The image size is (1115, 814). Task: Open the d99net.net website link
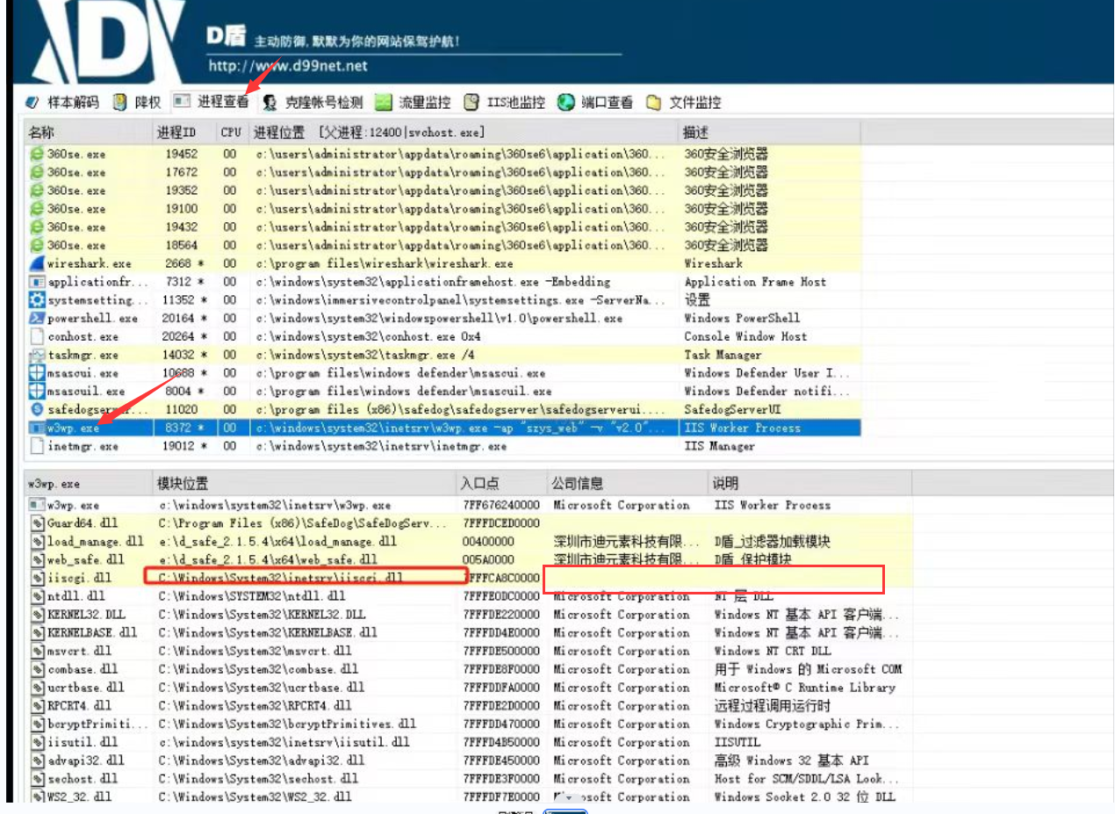click(x=288, y=66)
